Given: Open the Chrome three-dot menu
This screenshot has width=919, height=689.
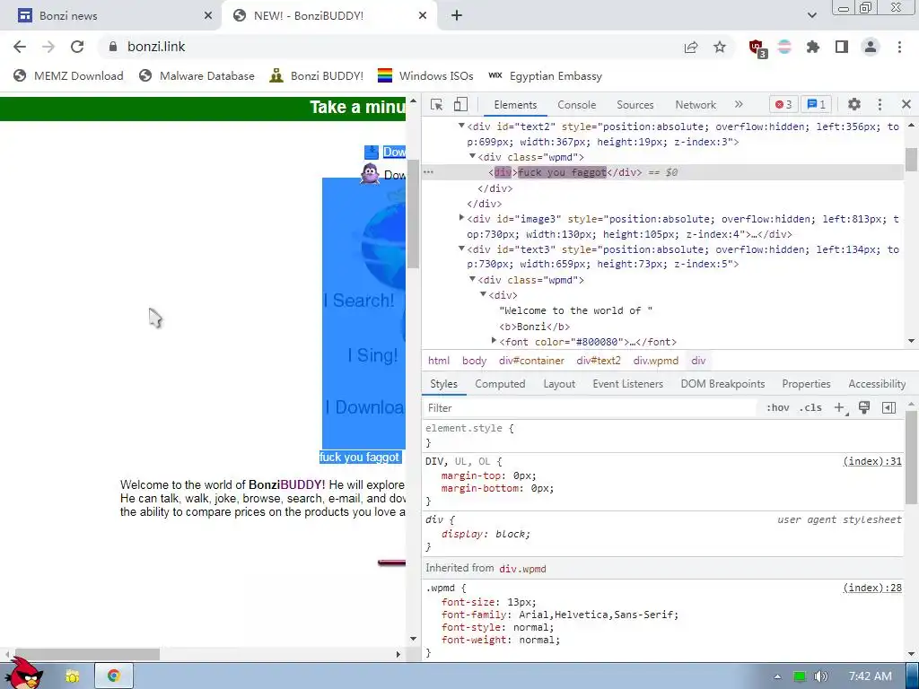Looking at the screenshot, I should click(899, 47).
